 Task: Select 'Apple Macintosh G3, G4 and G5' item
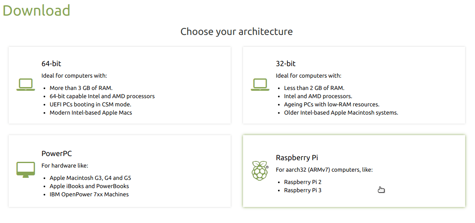pyautogui.click(x=90, y=178)
